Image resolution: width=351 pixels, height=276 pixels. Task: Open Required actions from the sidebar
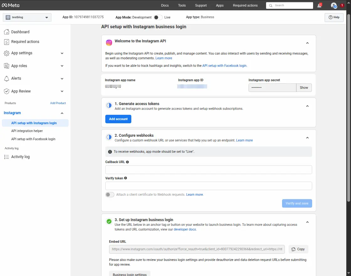tap(26, 41)
